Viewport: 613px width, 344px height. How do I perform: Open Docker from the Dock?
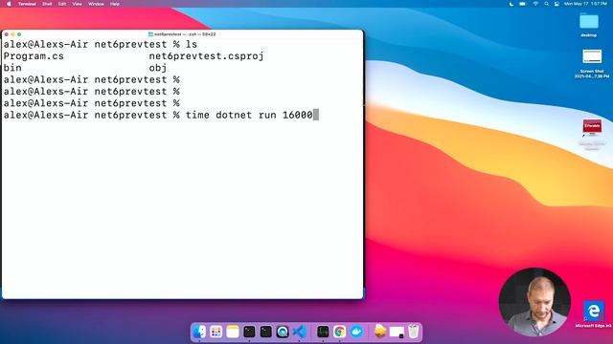(x=356, y=332)
